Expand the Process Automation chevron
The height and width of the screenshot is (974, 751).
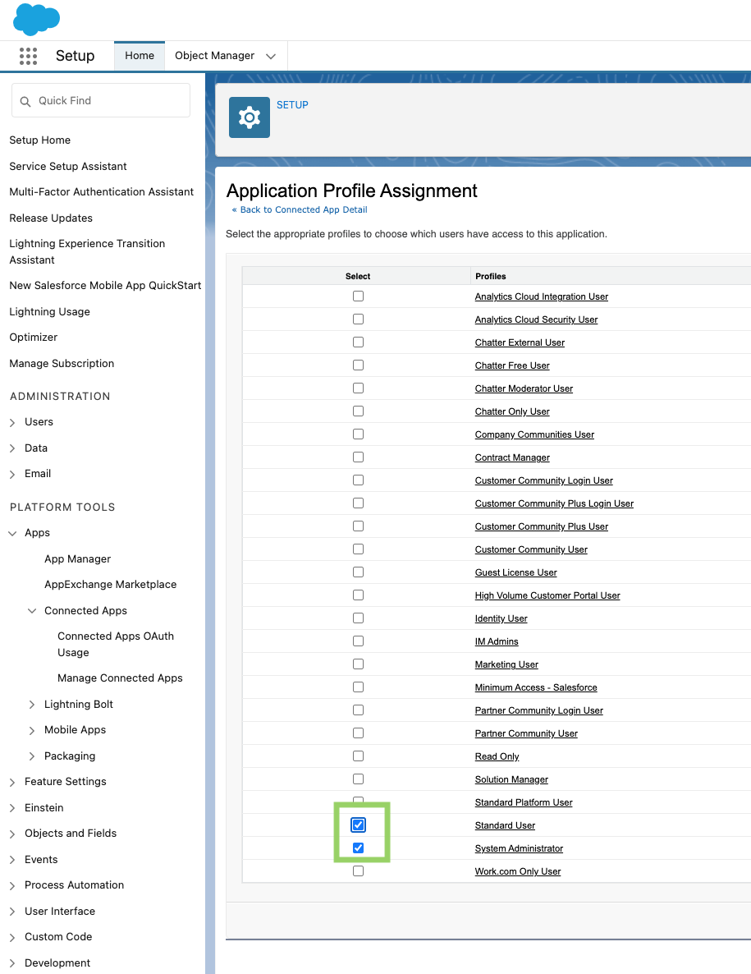point(12,886)
